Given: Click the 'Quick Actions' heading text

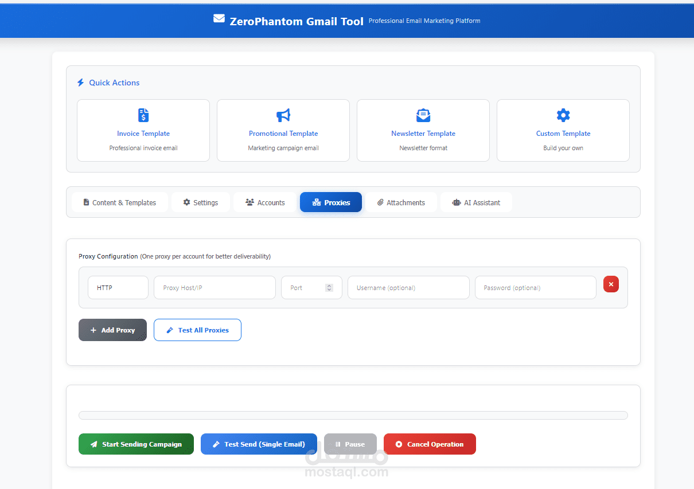Looking at the screenshot, I should click(114, 83).
